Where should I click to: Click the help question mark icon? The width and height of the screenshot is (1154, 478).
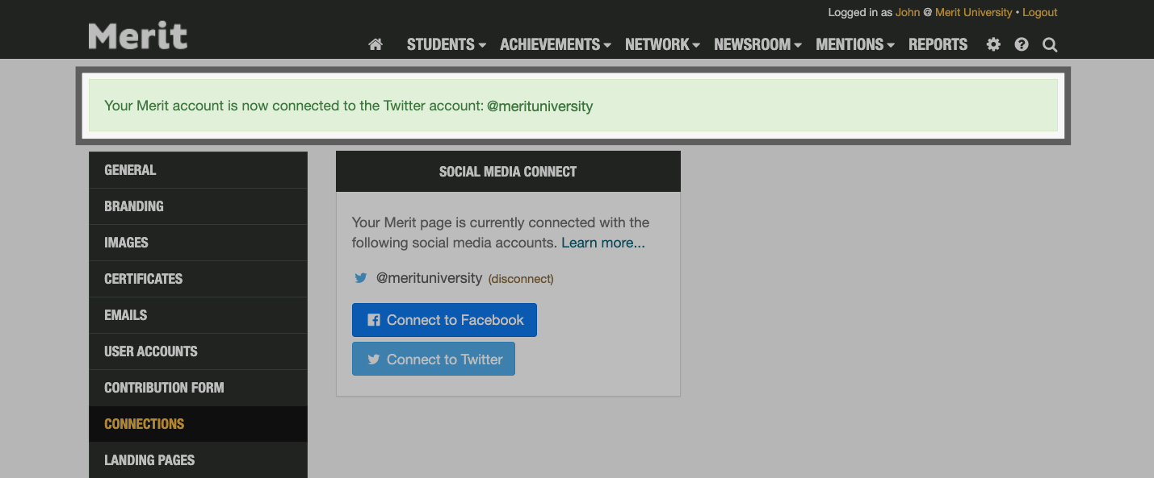click(1021, 44)
